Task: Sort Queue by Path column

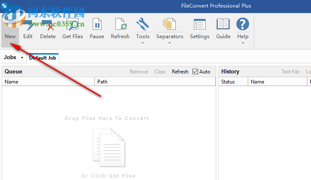Action: 155,81
